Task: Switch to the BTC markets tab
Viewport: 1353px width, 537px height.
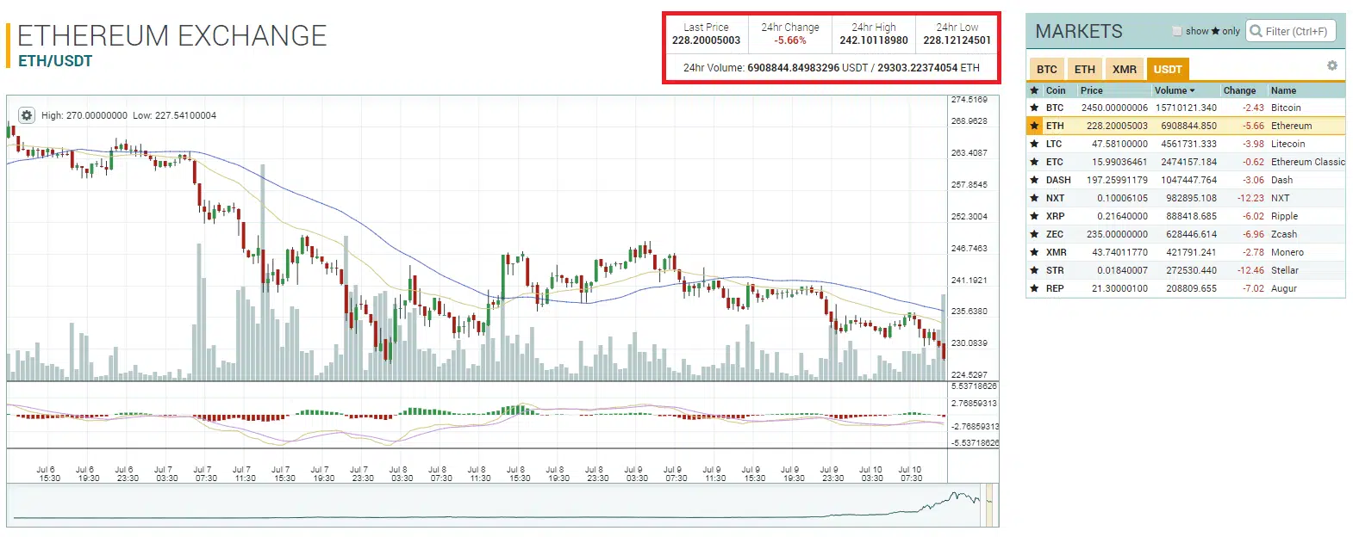Action: pos(1047,69)
